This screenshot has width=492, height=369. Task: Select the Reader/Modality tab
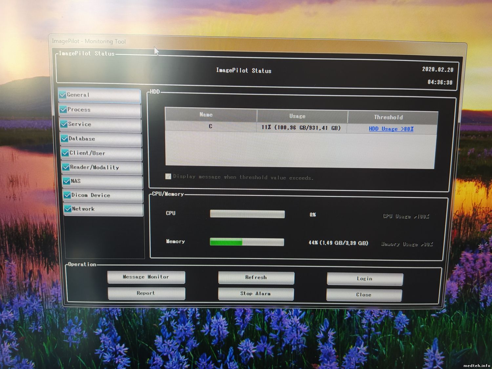pyautogui.click(x=102, y=168)
